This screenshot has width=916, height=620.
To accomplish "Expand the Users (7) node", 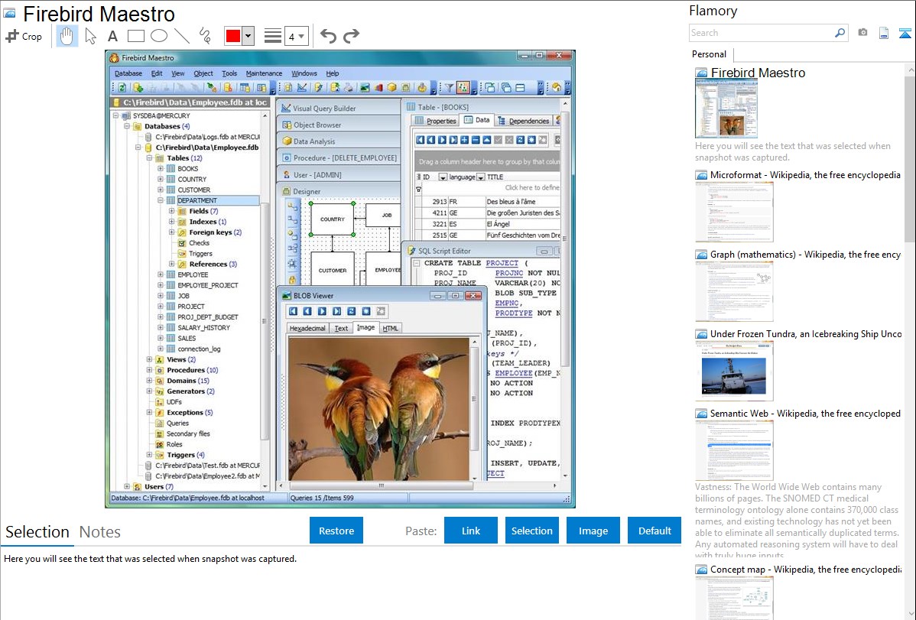I will pos(128,486).
